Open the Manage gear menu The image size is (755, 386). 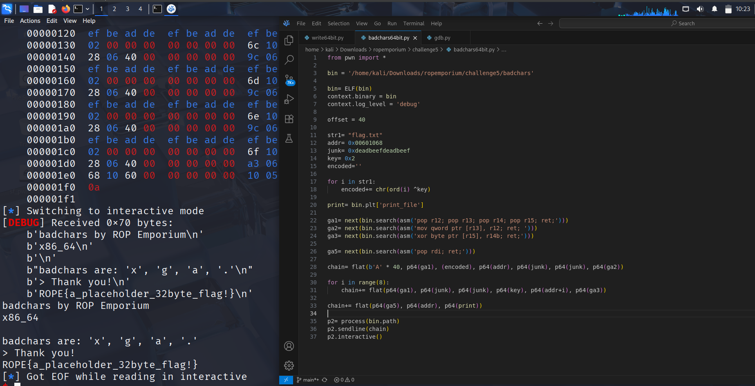[289, 366]
